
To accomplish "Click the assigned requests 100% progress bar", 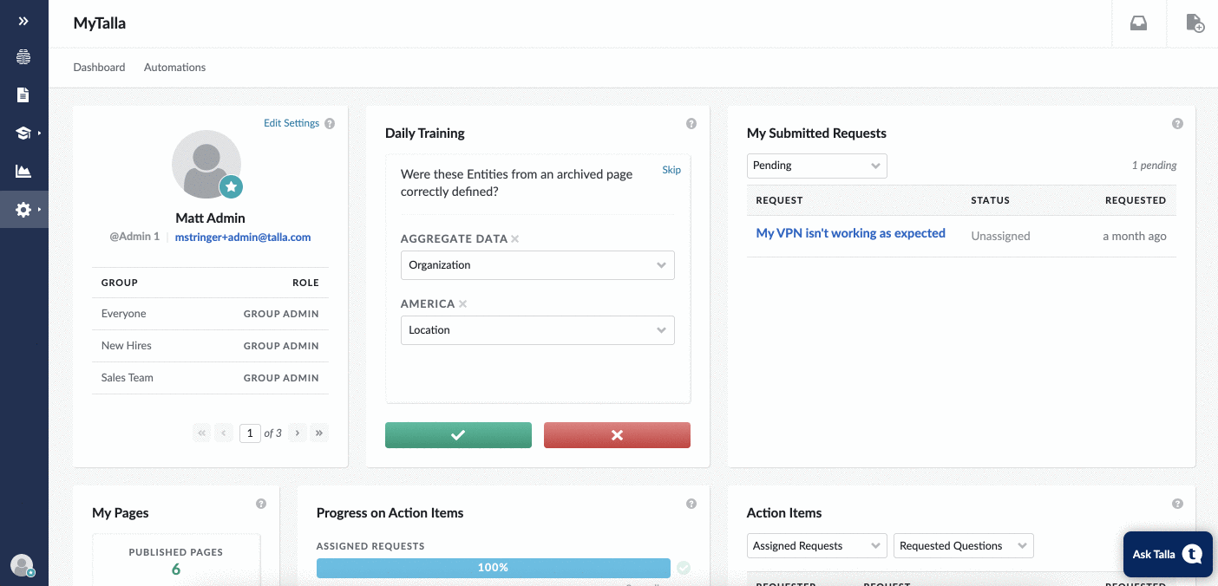I will tap(494, 568).
